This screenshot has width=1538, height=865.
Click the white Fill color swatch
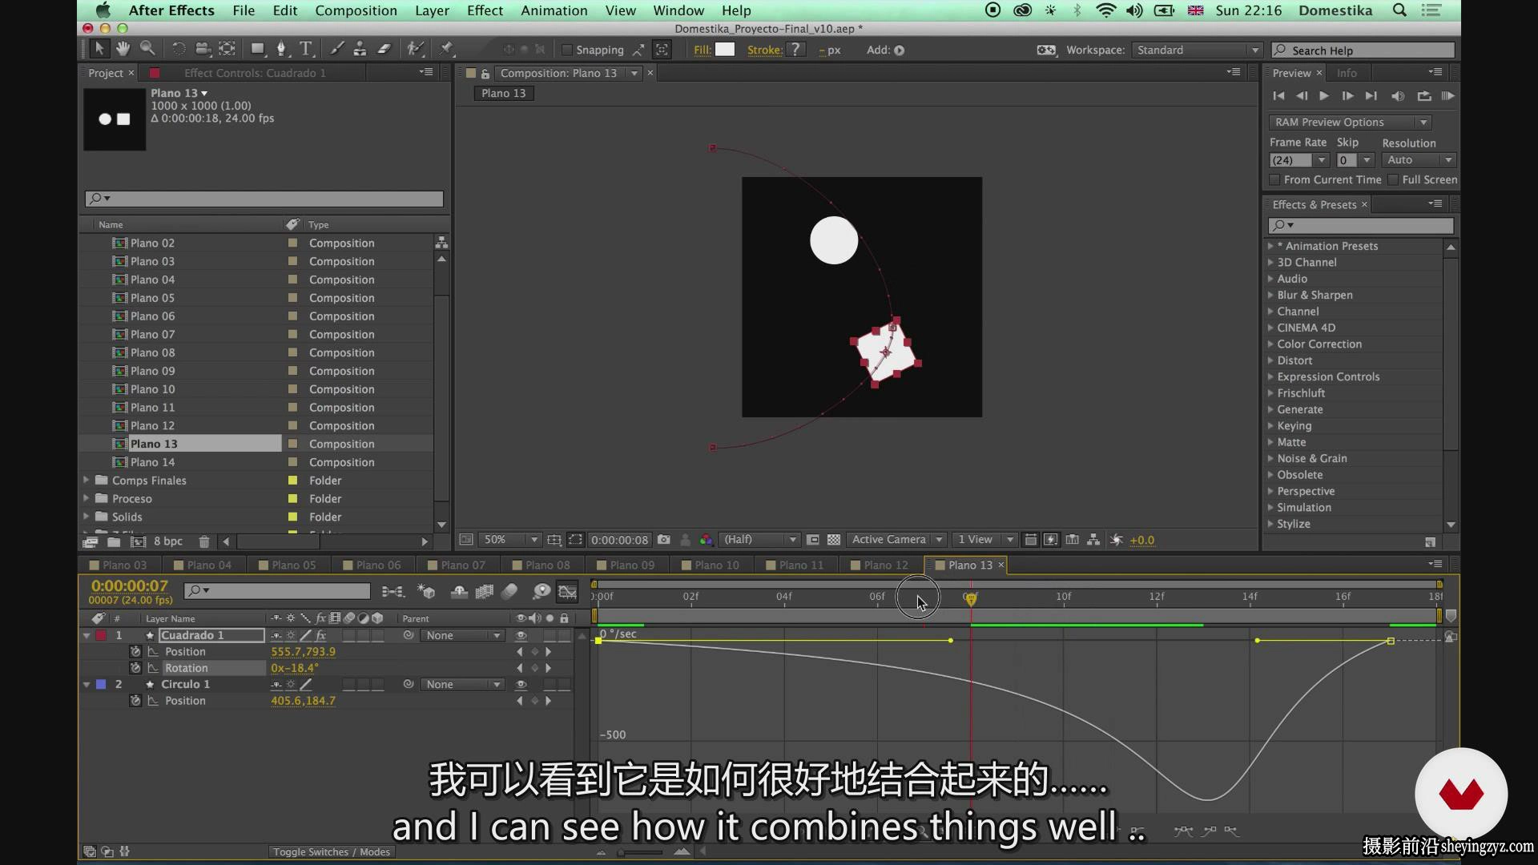coord(725,50)
